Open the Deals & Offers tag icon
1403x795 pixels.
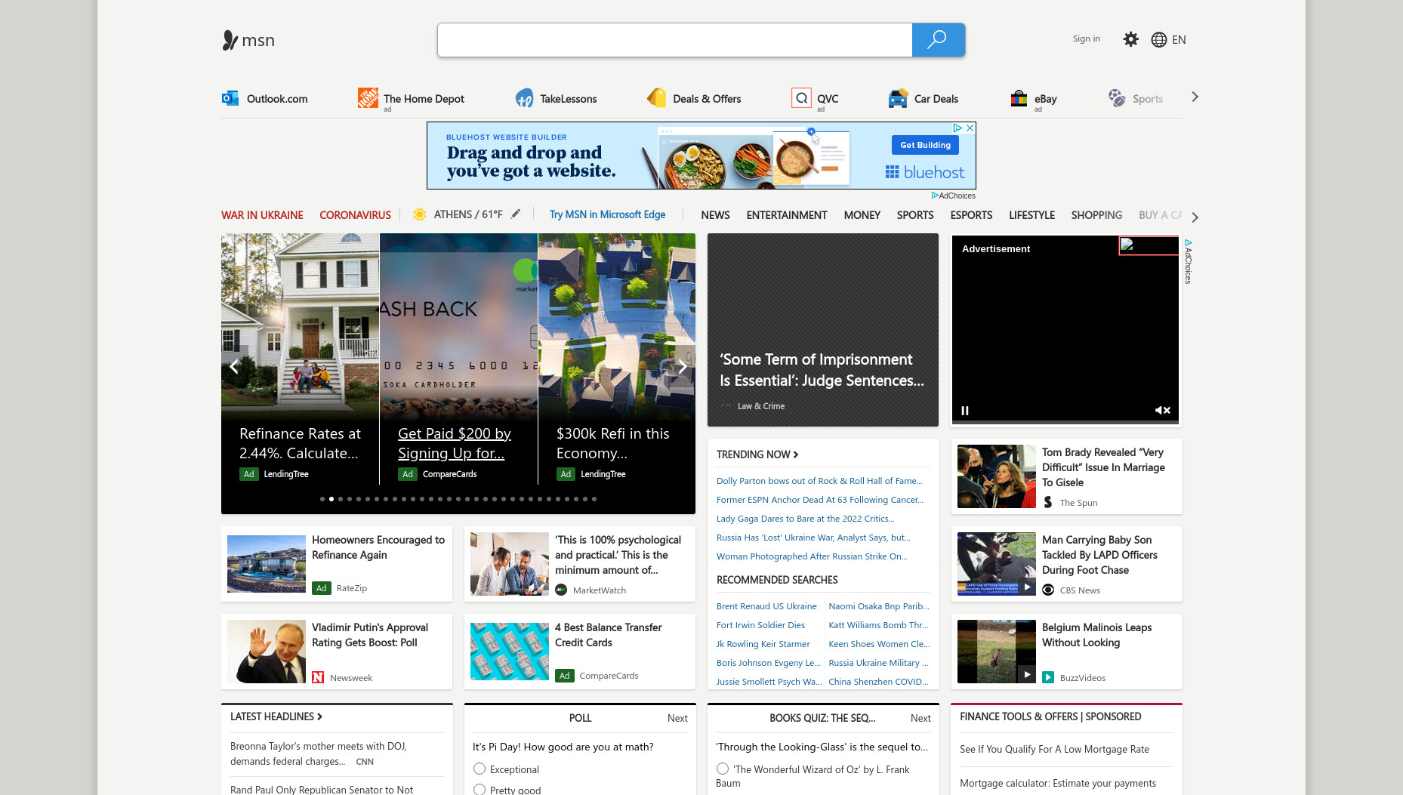pyautogui.click(x=657, y=98)
